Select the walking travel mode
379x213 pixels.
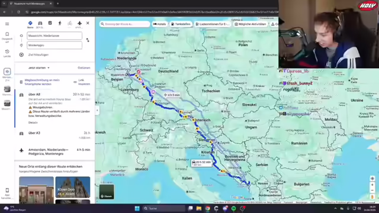(60, 23)
